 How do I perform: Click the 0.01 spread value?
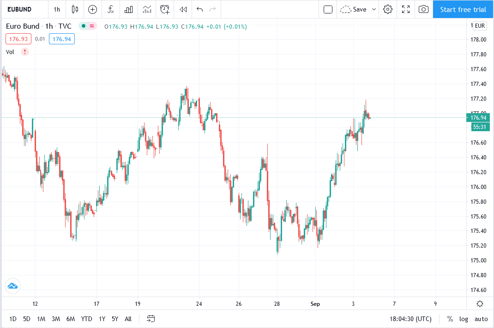[40, 39]
